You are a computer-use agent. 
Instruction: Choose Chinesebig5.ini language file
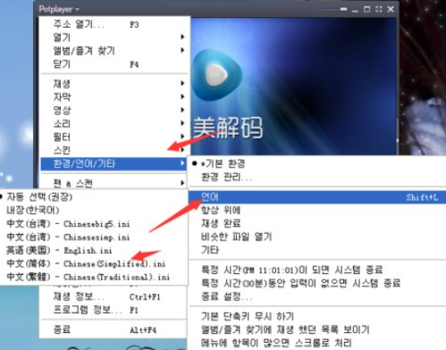click(94, 223)
